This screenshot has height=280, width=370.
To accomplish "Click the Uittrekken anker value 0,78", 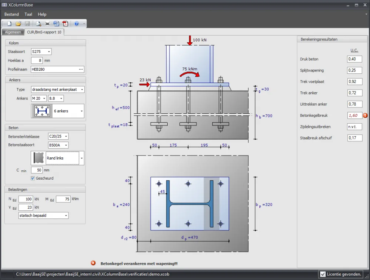I will pyautogui.click(x=355, y=104).
